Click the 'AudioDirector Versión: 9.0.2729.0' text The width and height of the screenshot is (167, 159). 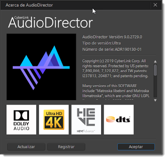pyautogui.click(x=112, y=37)
